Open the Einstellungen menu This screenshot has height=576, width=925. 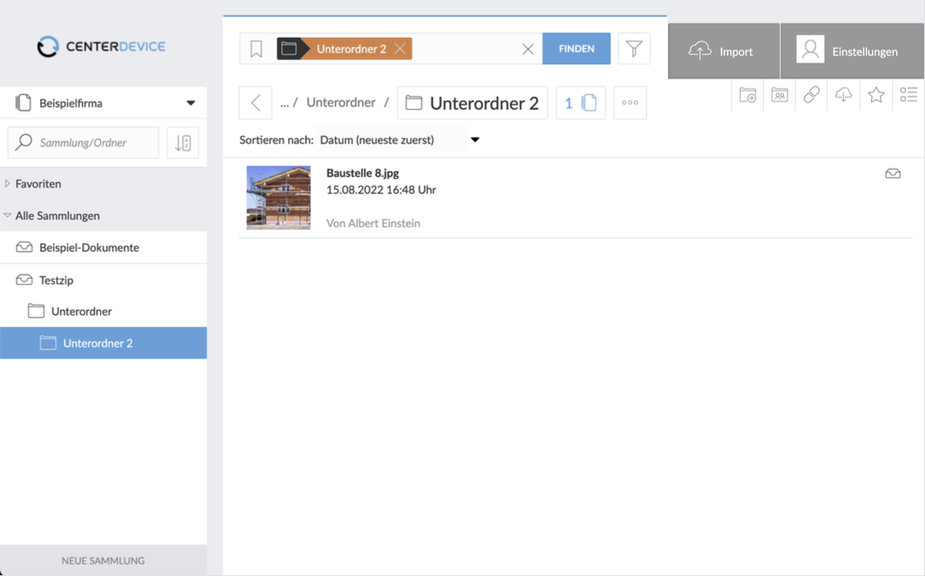point(852,51)
